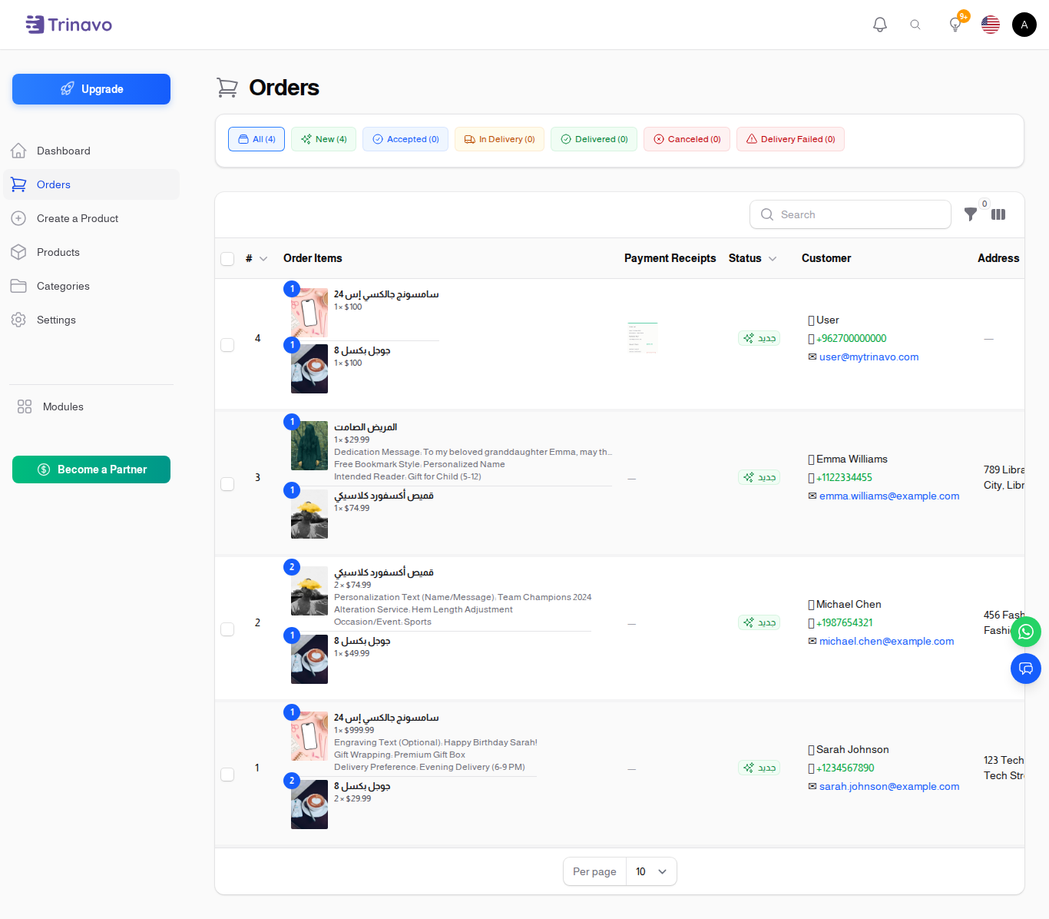The image size is (1049, 919).
Task: Open payment receipt thumbnail for order 4
Action: click(643, 338)
